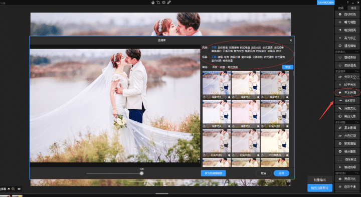This screenshot has width=361, height=197.
Task: Click the intensity slider handle at 100
Action: point(141,173)
